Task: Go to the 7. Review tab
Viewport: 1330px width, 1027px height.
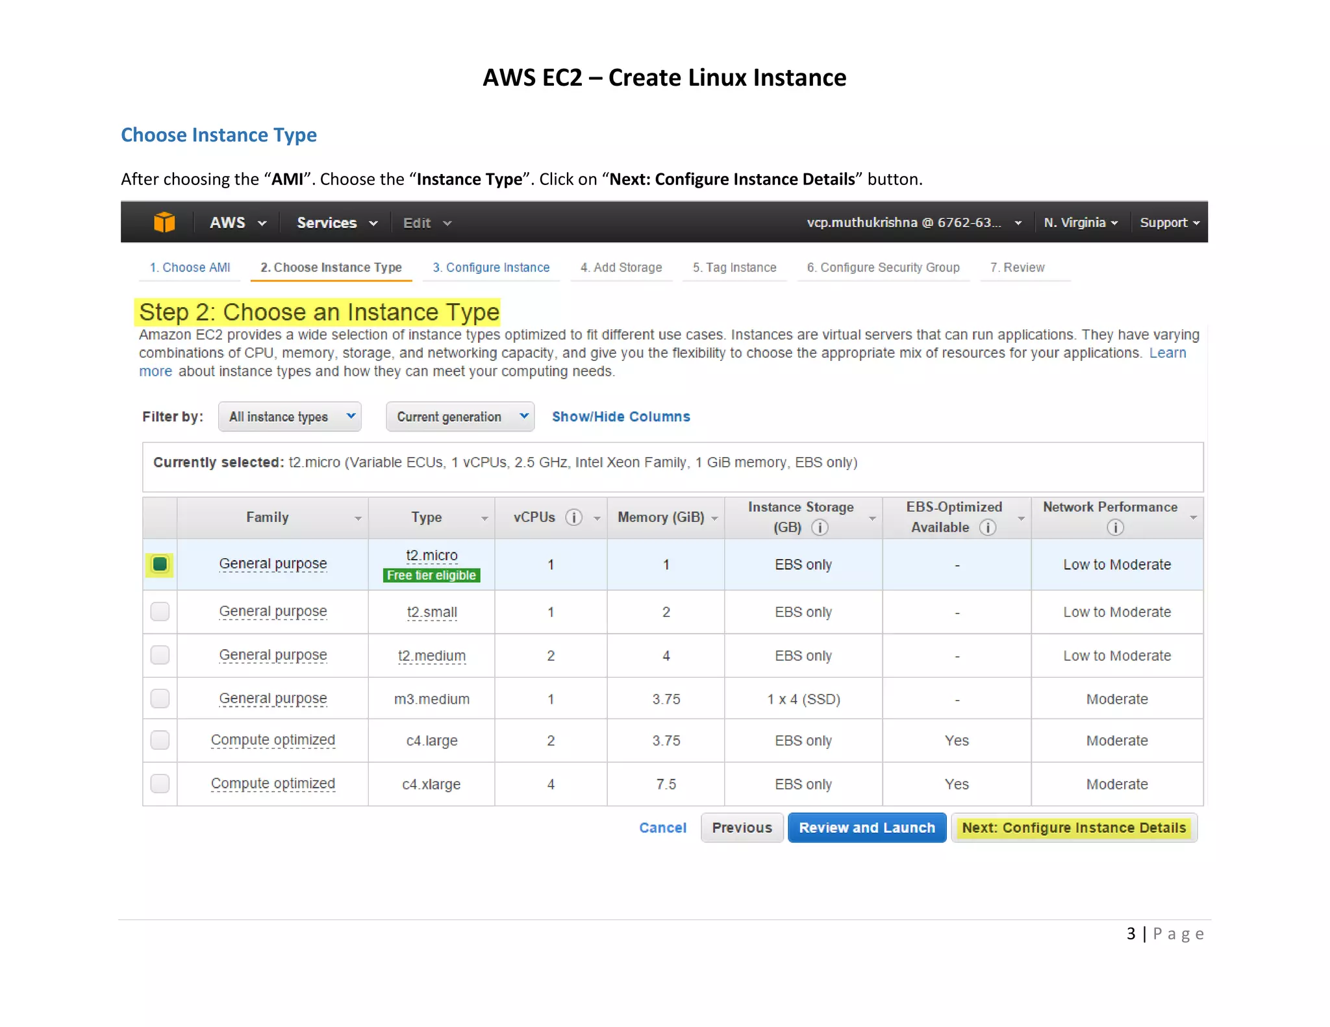Action: (1018, 267)
